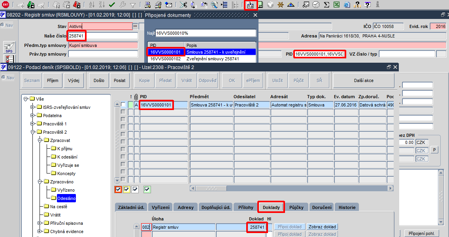
Task: Click the red EXIT icon in toolbar
Action: coord(5,5)
